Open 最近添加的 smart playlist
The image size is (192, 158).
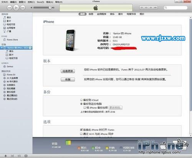pos(10,99)
